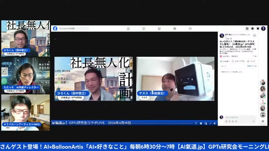
Task: Open the Gaming tab in Facebook header
Action: tap(190, 29)
